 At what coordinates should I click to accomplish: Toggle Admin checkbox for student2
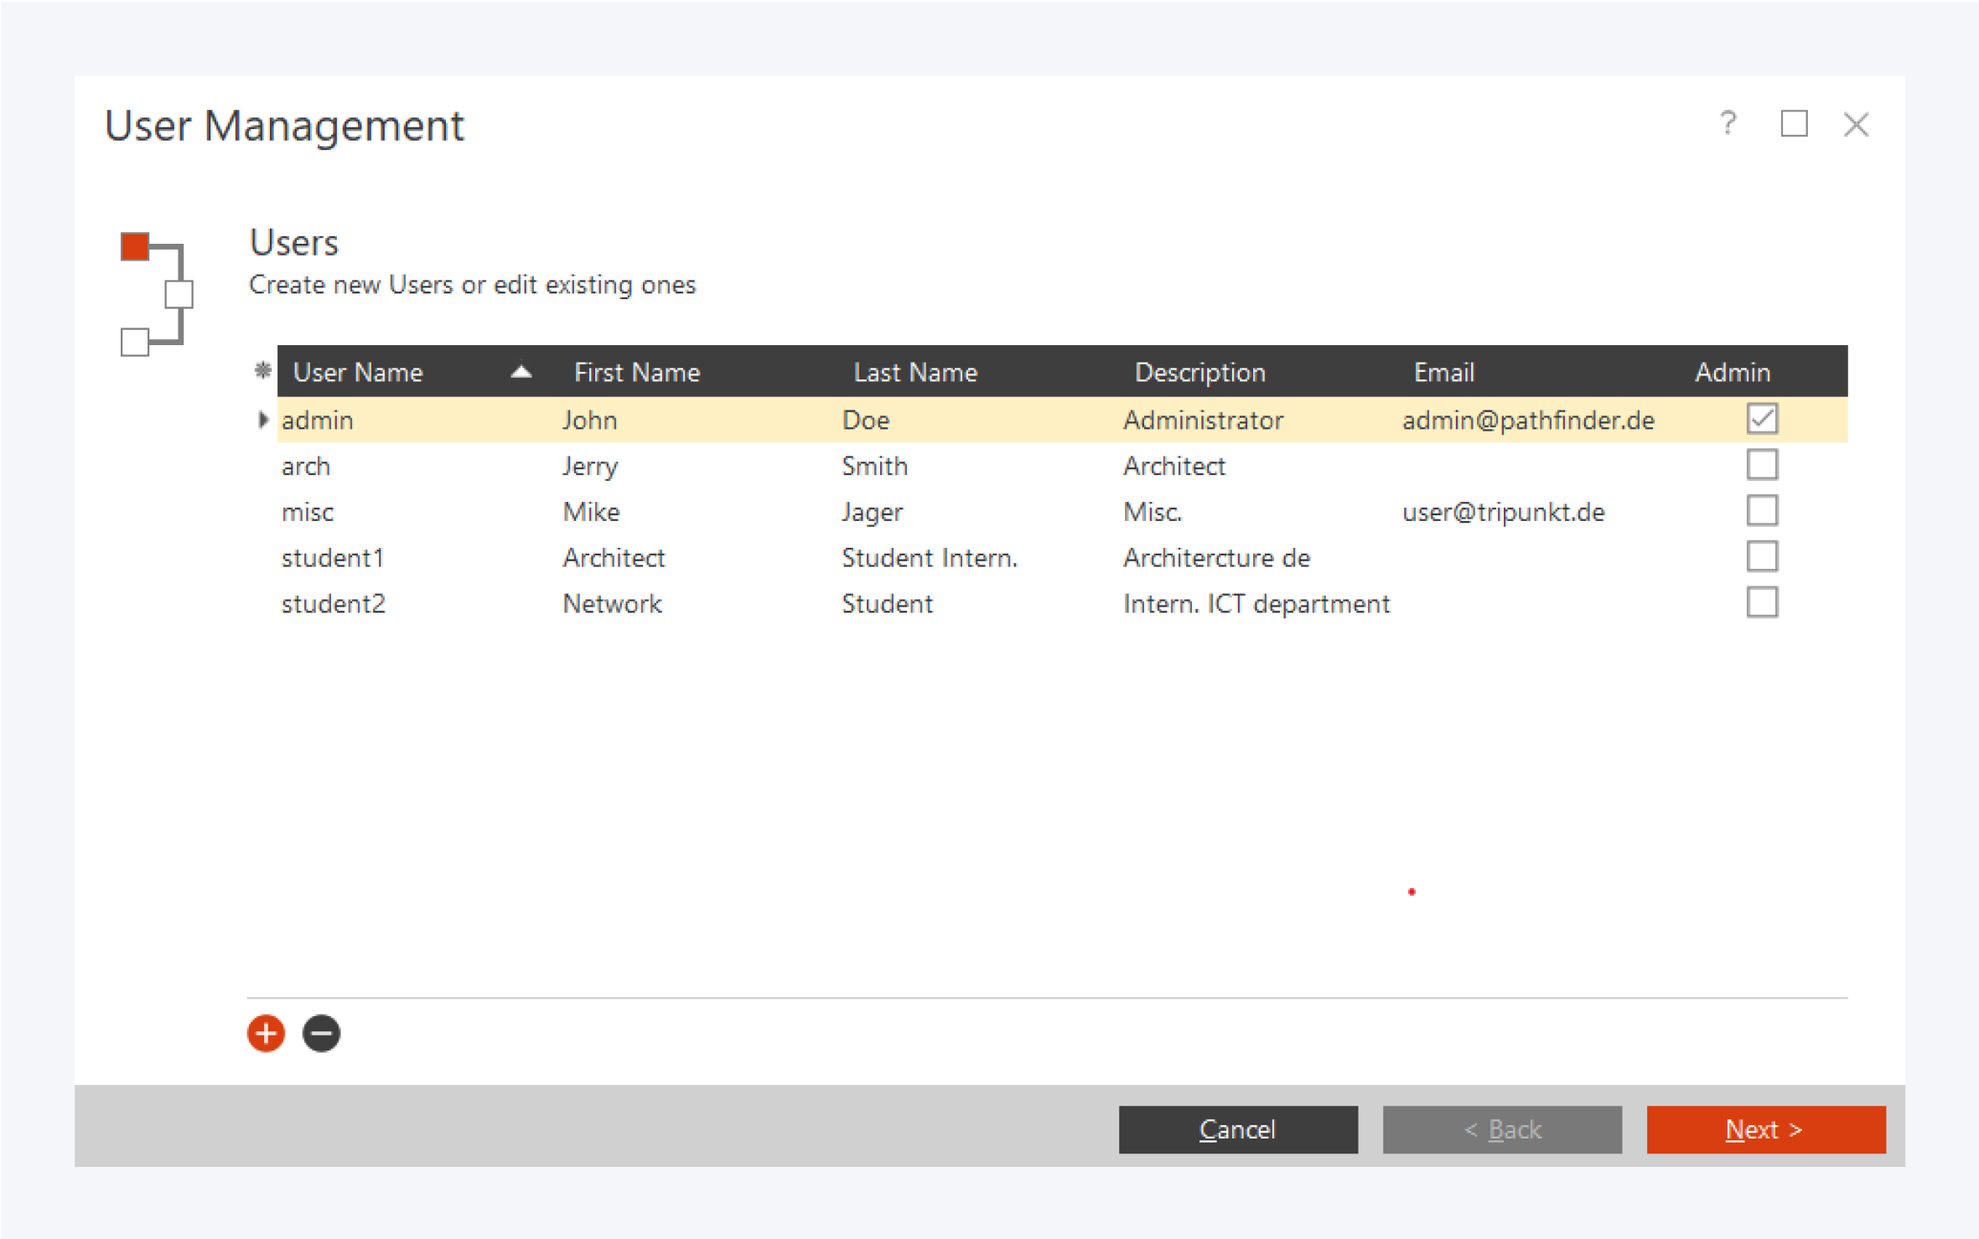[1762, 602]
